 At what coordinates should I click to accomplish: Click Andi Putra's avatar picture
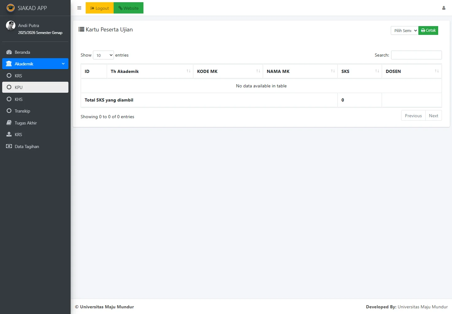[x=11, y=25]
